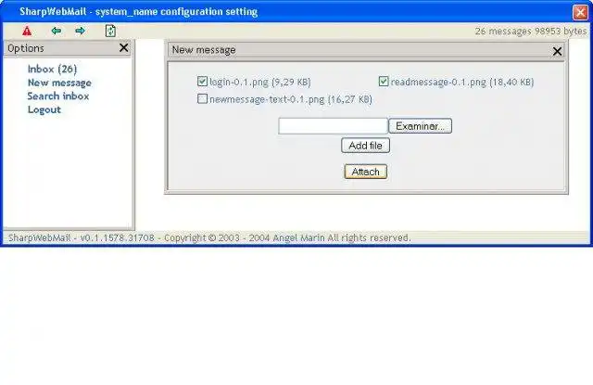The height and width of the screenshot is (385, 593).
Task: Check the newmessage-text-0.1.png attachment checkbox
Action: pos(202,99)
